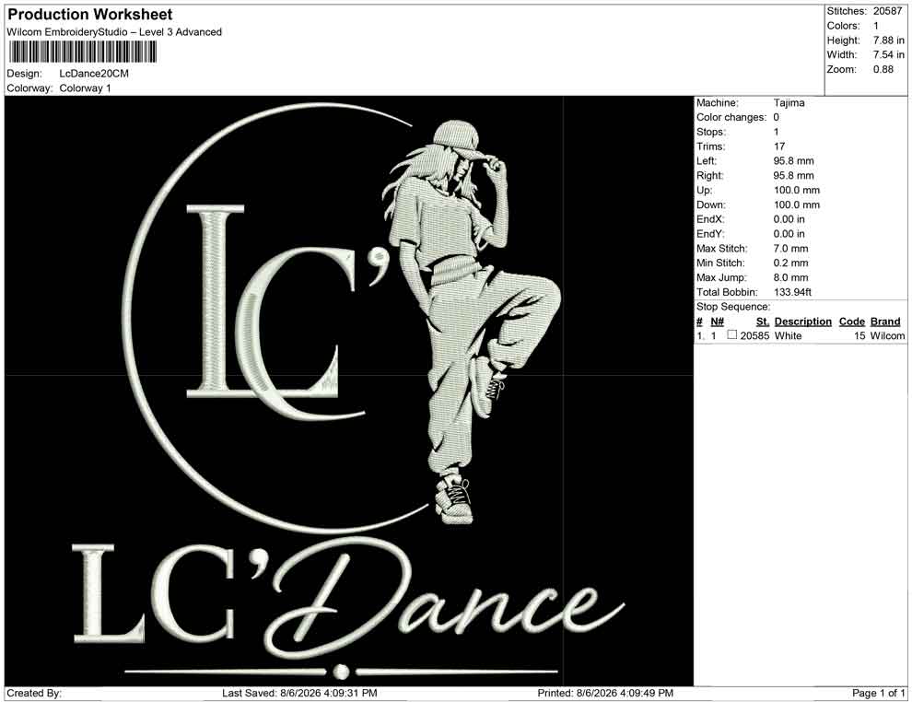Select 'Wilcom EmbroideryStudio – Level 3 Advanced' text
The width and height of the screenshot is (912, 702).
coord(114,32)
